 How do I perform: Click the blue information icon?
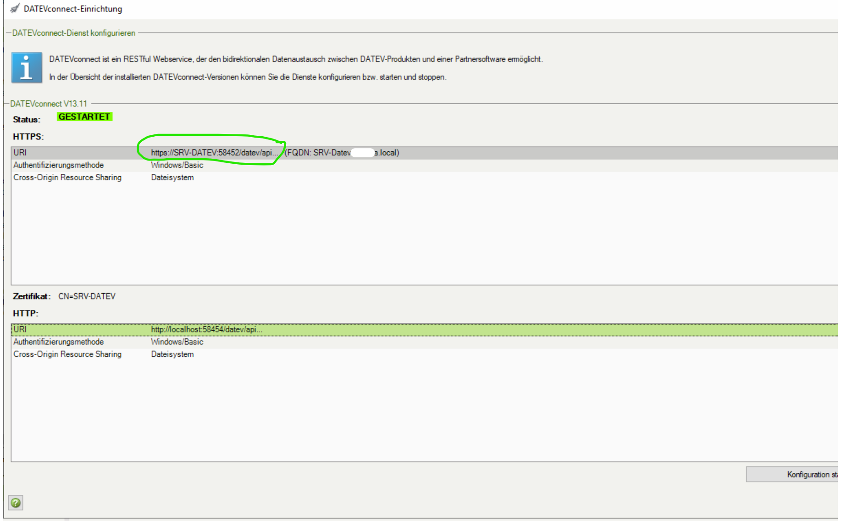click(27, 68)
